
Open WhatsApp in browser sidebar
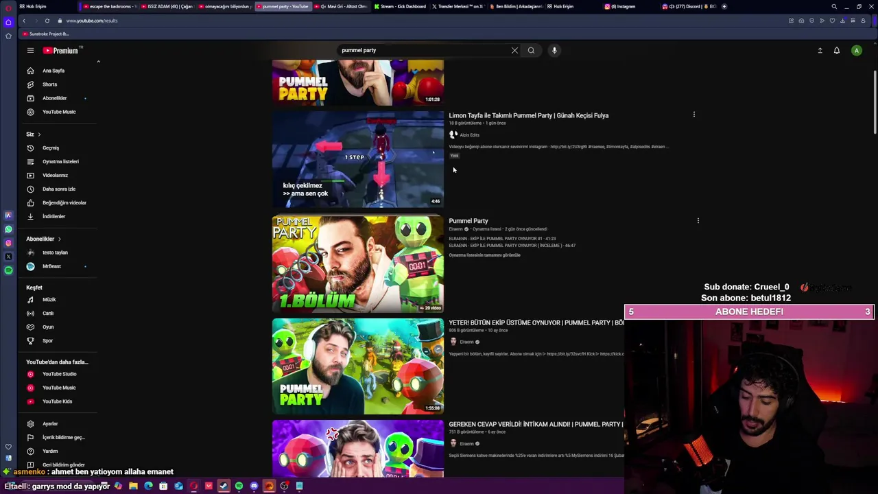(x=8, y=229)
